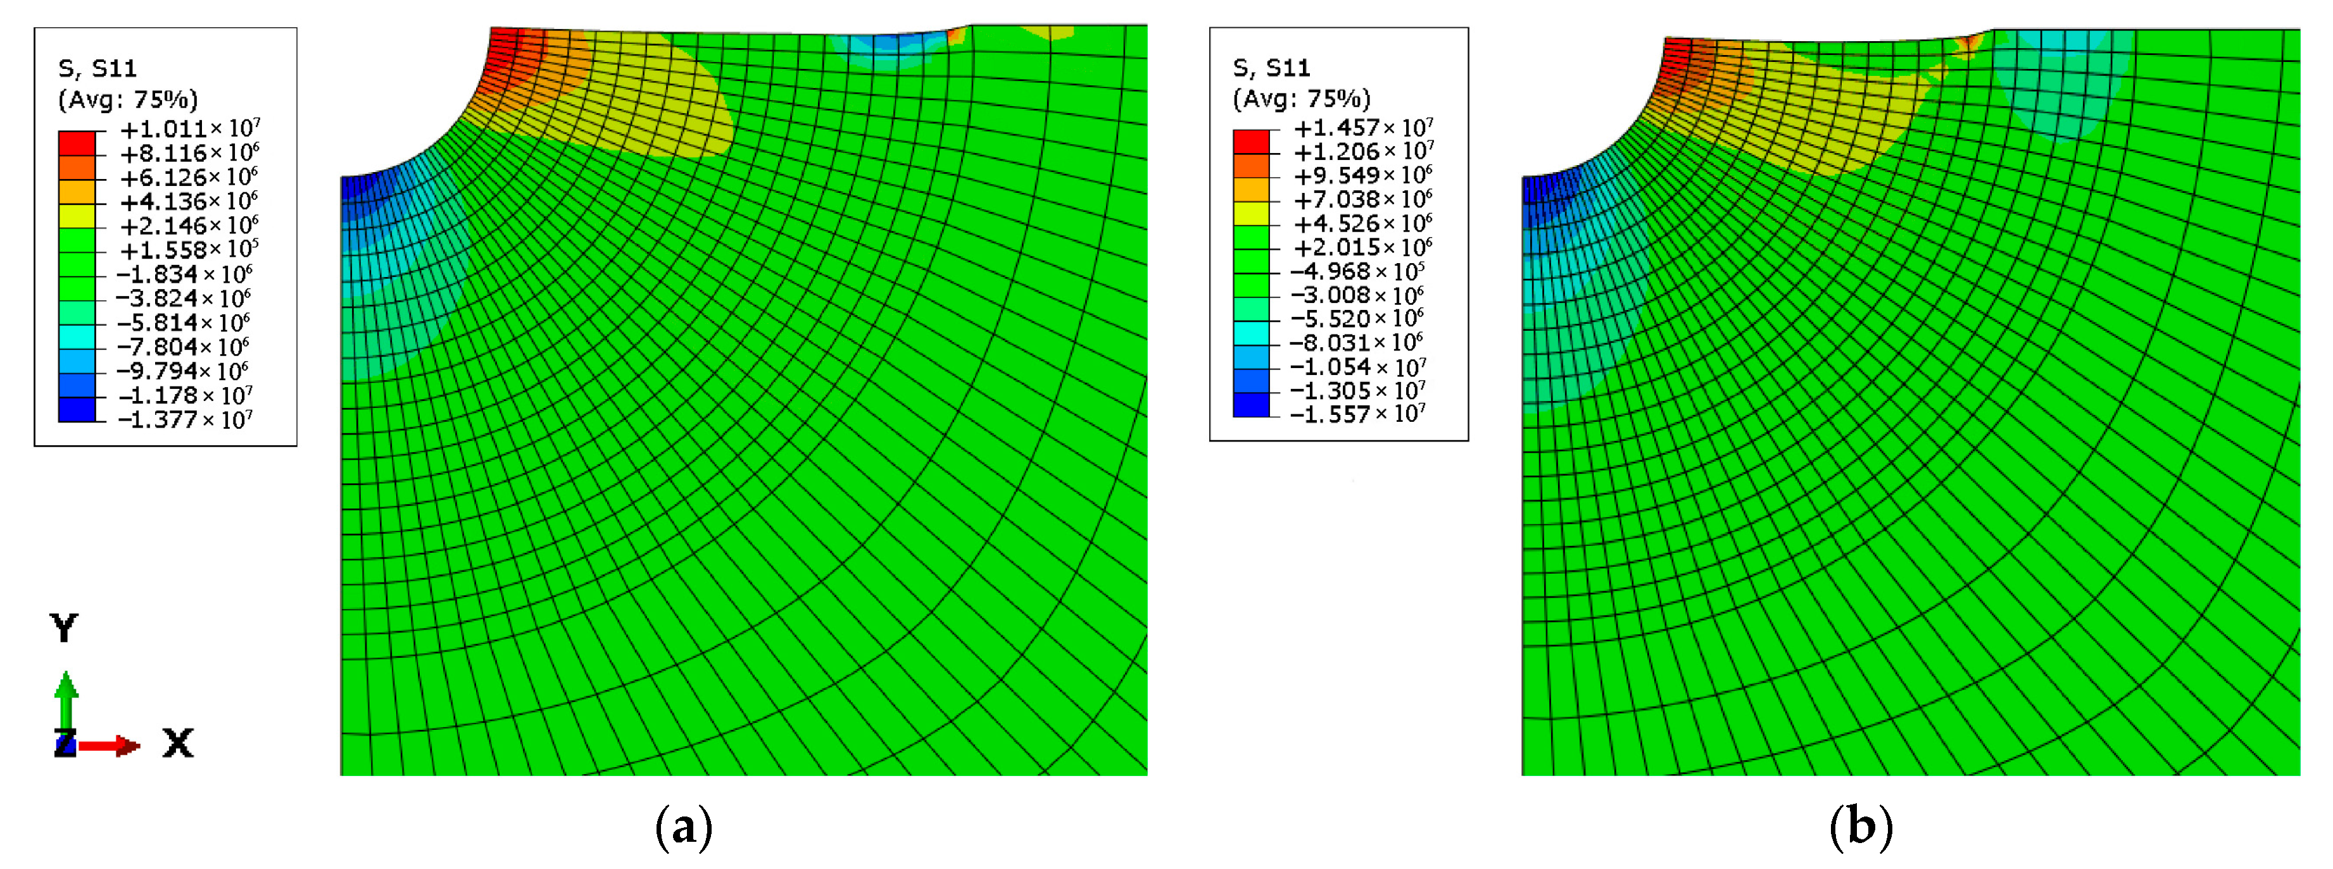Click the subfigure label (b)
The width and height of the screenshot is (2333, 869).
click(1861, 827)
